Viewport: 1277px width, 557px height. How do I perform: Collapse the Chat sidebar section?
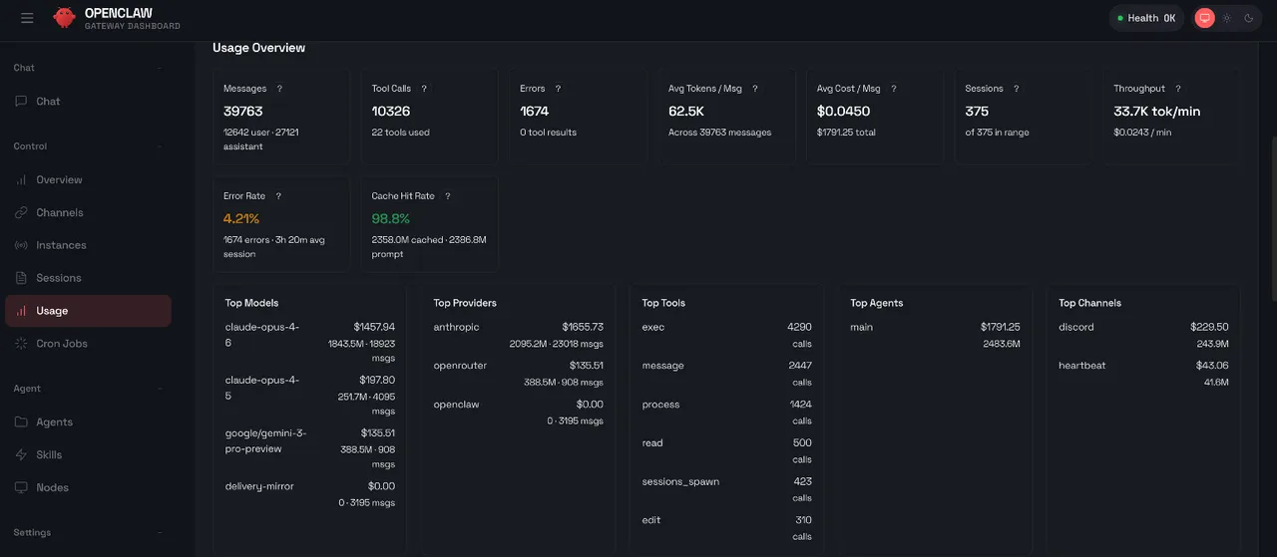coord(160,68)
